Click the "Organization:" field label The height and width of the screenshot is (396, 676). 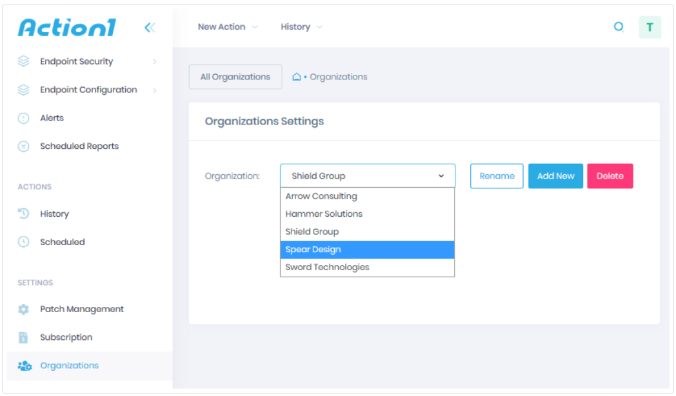coord(232,176)
